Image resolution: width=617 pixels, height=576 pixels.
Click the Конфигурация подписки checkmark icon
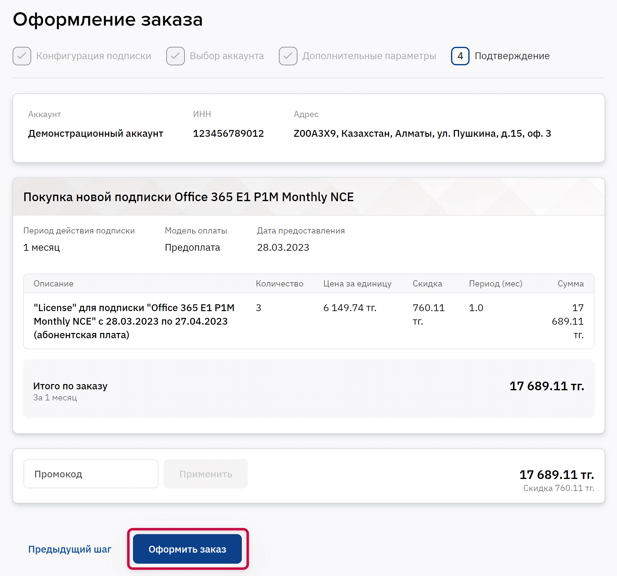click(x=22, y=56)
